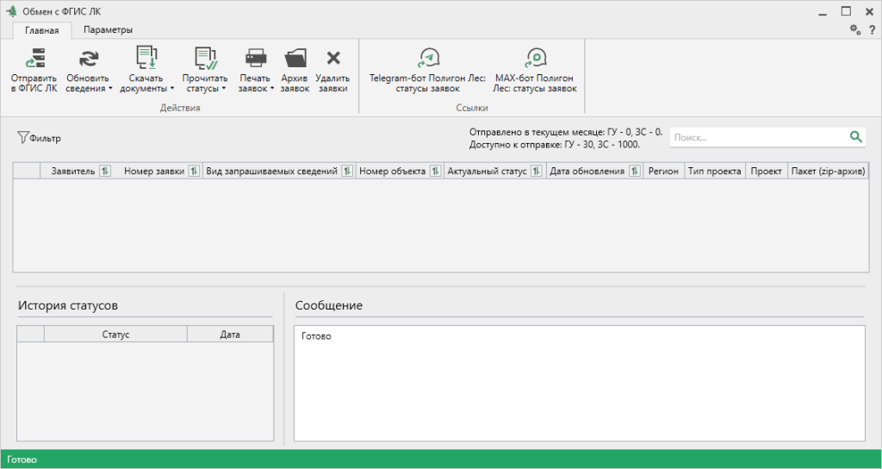
Task: Click the help question mark icon
Action: click(872, 30)
